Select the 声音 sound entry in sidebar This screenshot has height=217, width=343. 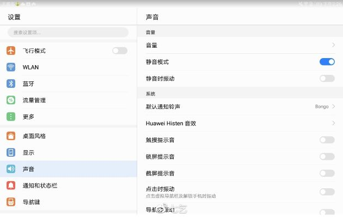[x=69, y=169]
